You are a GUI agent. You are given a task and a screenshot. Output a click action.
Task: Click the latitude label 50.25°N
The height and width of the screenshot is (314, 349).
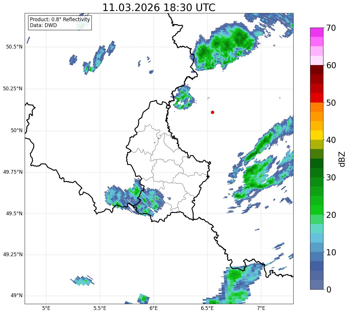pos(12,89)
